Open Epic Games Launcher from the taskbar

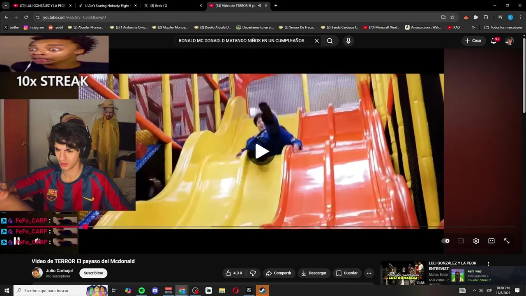point(249,291)
